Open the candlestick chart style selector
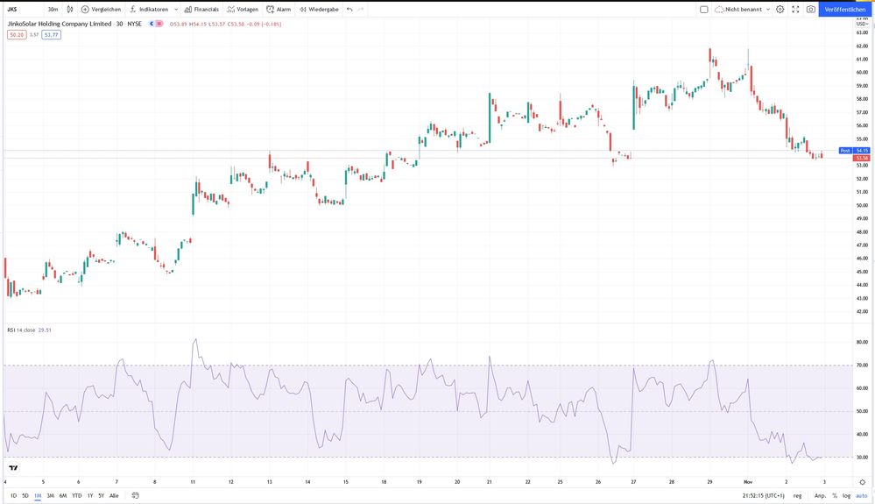This screenshot has height=504, width=875. (69, 9)
